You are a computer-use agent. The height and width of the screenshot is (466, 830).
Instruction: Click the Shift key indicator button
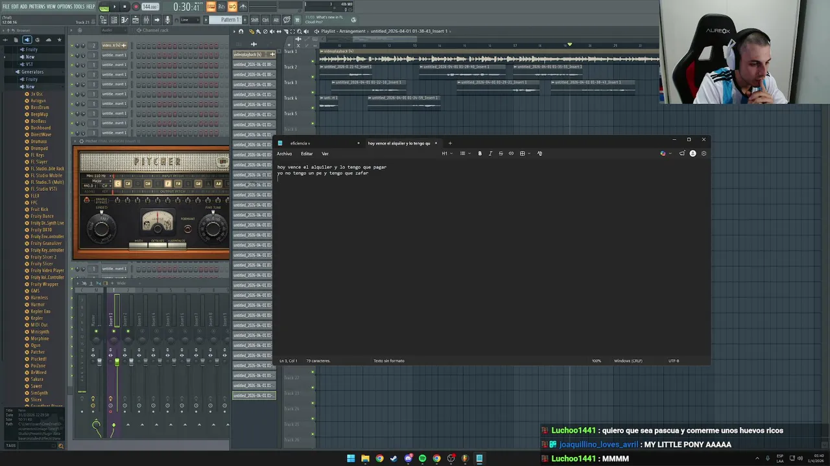coord(255,20)
